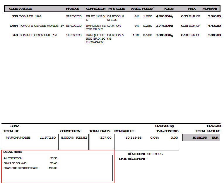Select the TOMATE CERISE RONDE article name
Viewport: 224px width, 183px height.
(x=39, y=26)
